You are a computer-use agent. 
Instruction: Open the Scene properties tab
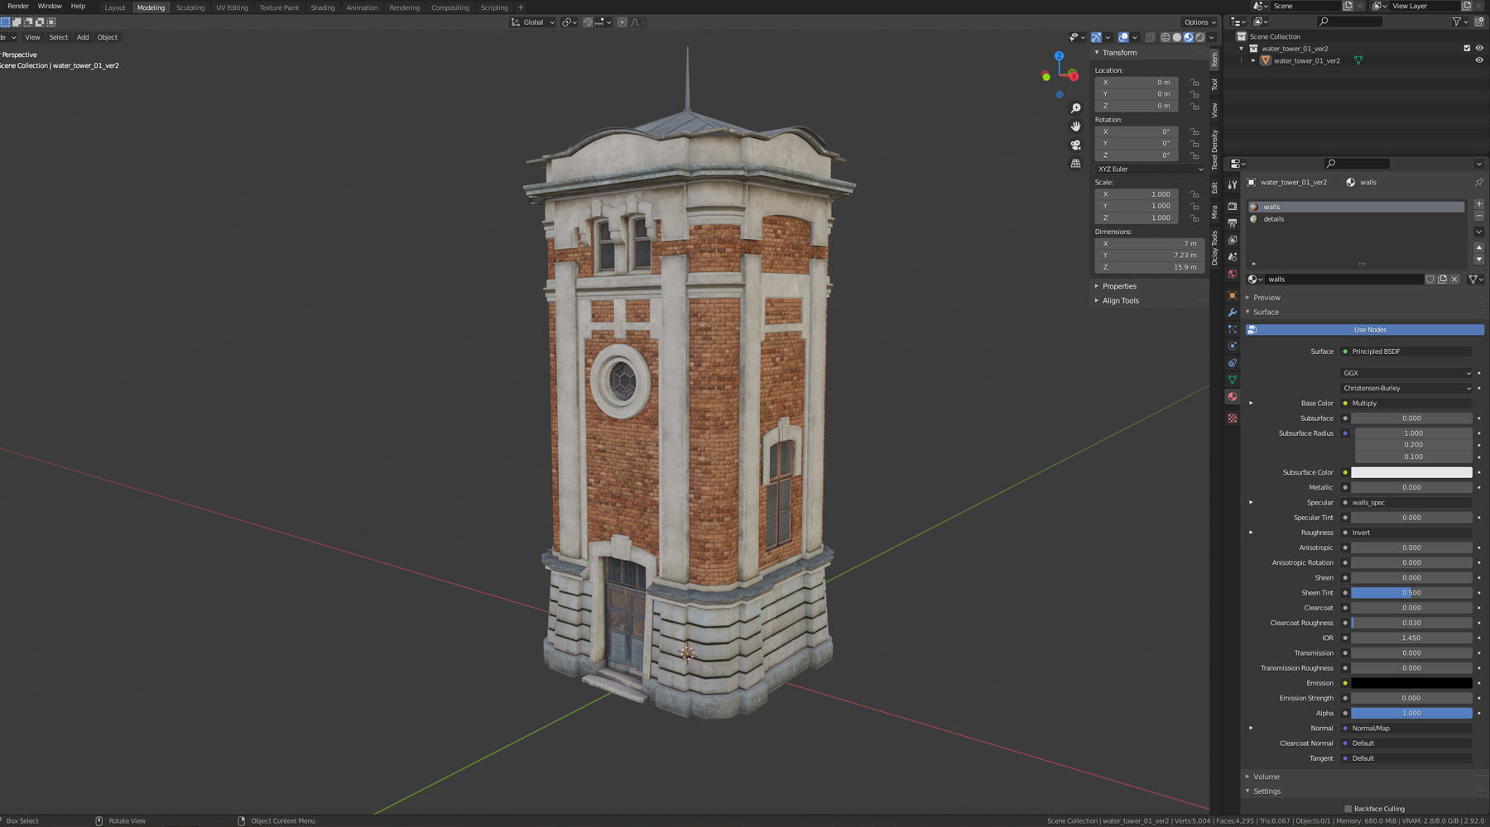1233,257
